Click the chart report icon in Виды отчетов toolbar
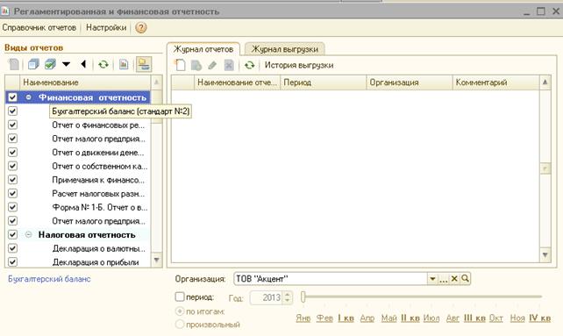This screenshot has height=336, width=563. [124, 65]
